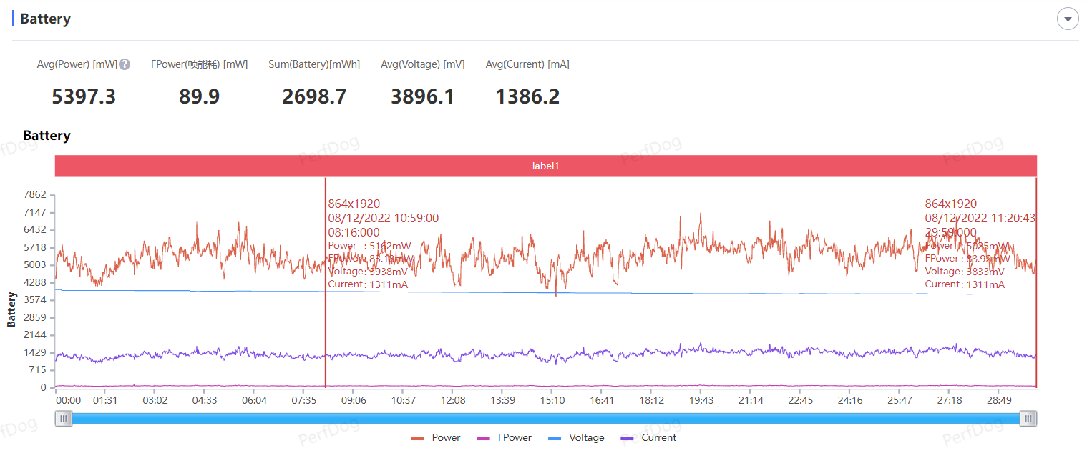Select the Avg(Current) value 1386.2
This screenshot has height=473, width=1087.
[527, 96]
